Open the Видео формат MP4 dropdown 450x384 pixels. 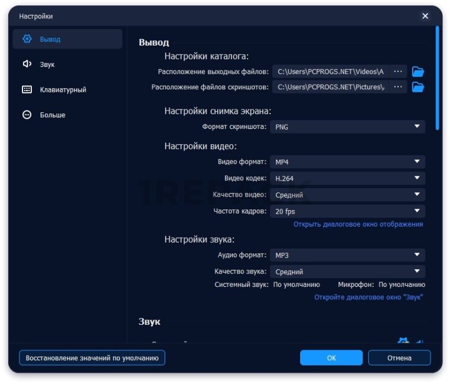point(348,162)
